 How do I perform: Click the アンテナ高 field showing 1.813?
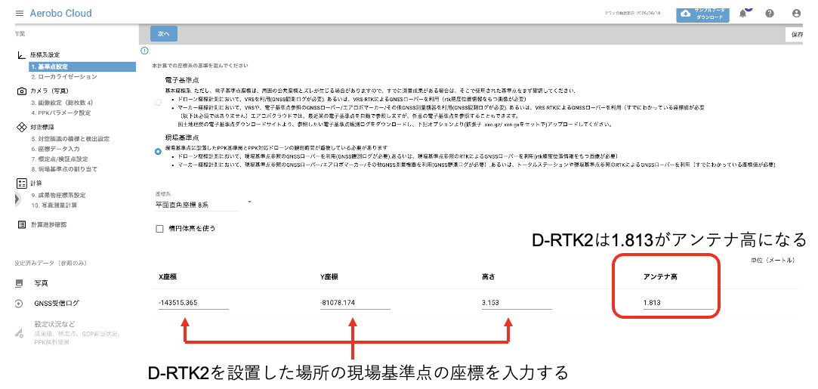679,302
